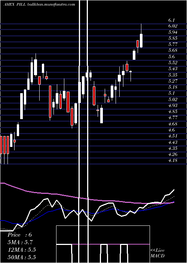Click the 4.43 price level label

coord(173,142)
